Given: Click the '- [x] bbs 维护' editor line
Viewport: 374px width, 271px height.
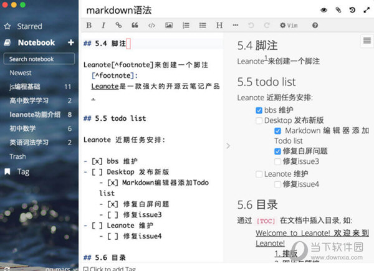Looking at the screenshot, I should point(111,161).
